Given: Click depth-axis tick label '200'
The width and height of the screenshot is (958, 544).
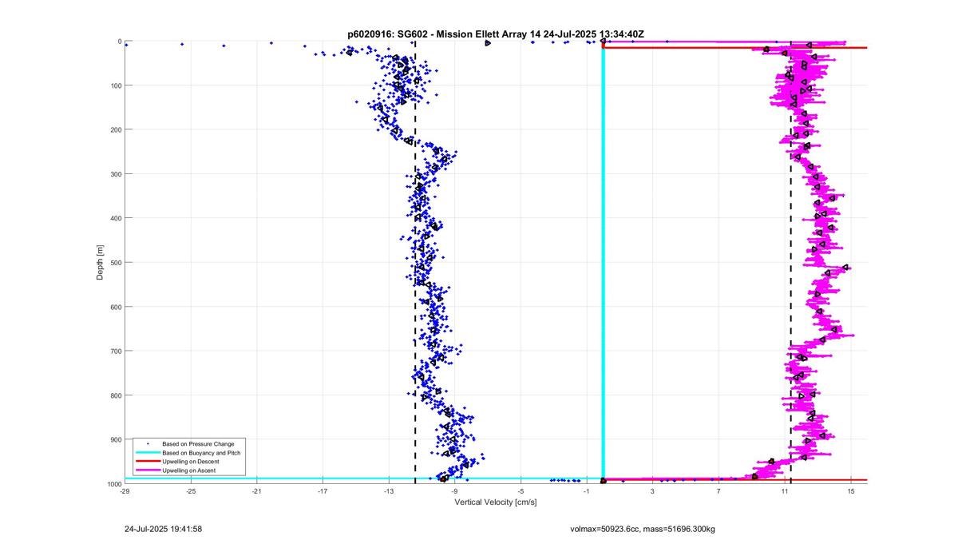Looking at the screenshot, I should coord(116,129).
